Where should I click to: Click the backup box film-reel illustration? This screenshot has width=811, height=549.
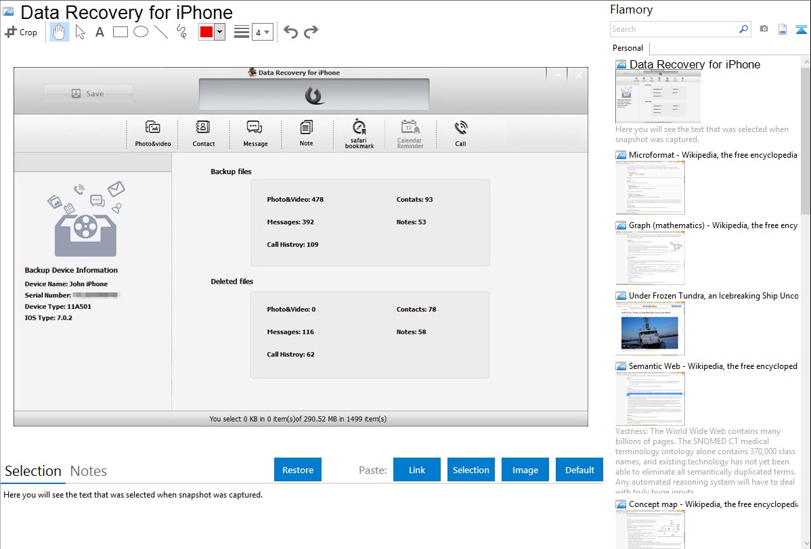[86, 219]
